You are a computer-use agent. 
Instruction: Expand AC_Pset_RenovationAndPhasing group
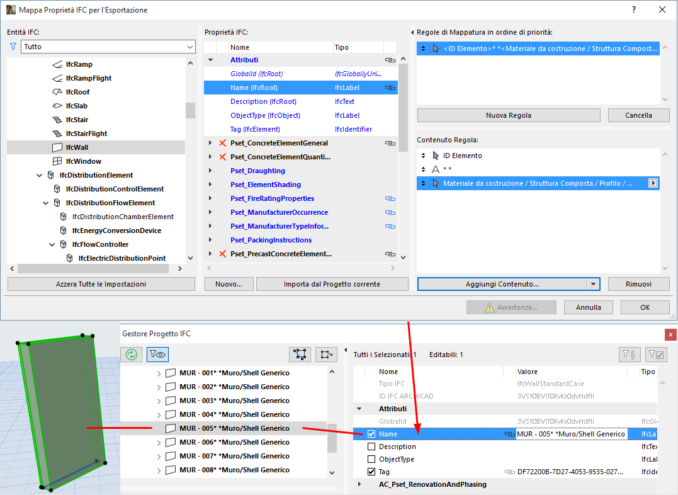(359, 485)
